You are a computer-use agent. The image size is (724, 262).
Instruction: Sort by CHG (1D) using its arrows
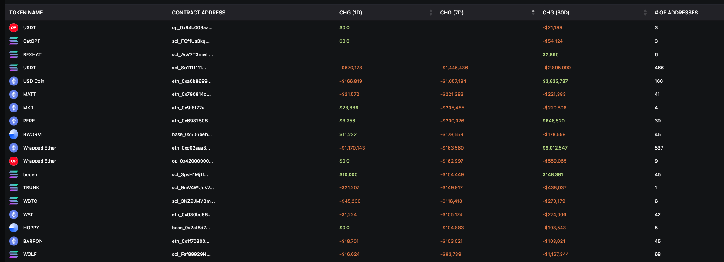(431, 13)
